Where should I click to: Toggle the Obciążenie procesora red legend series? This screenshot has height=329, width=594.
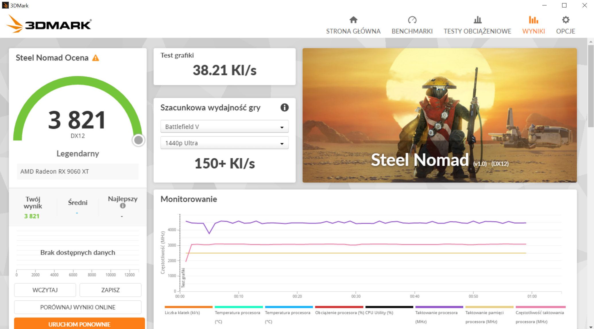tap(339, 313)
